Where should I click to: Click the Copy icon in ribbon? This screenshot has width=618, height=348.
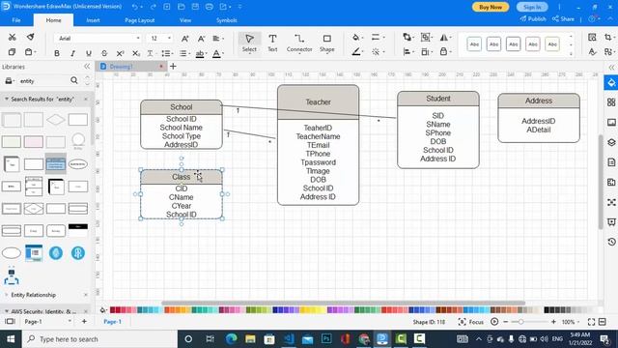[13, 52]
